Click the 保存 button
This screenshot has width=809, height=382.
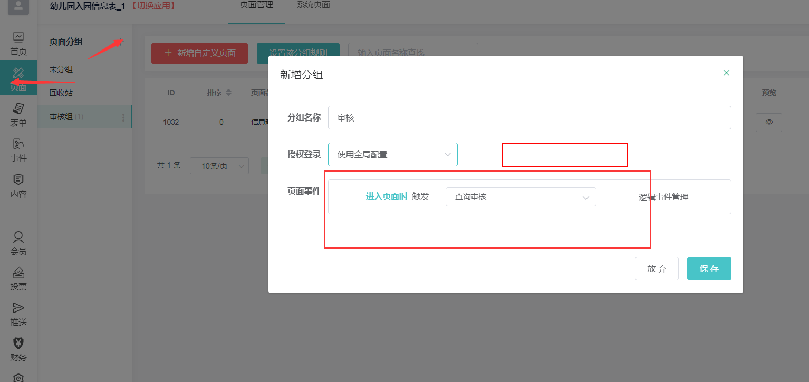point(709,268)
